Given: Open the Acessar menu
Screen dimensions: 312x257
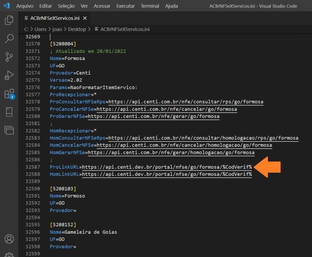Looking at the screenshot, I should [x=102, y=6].
